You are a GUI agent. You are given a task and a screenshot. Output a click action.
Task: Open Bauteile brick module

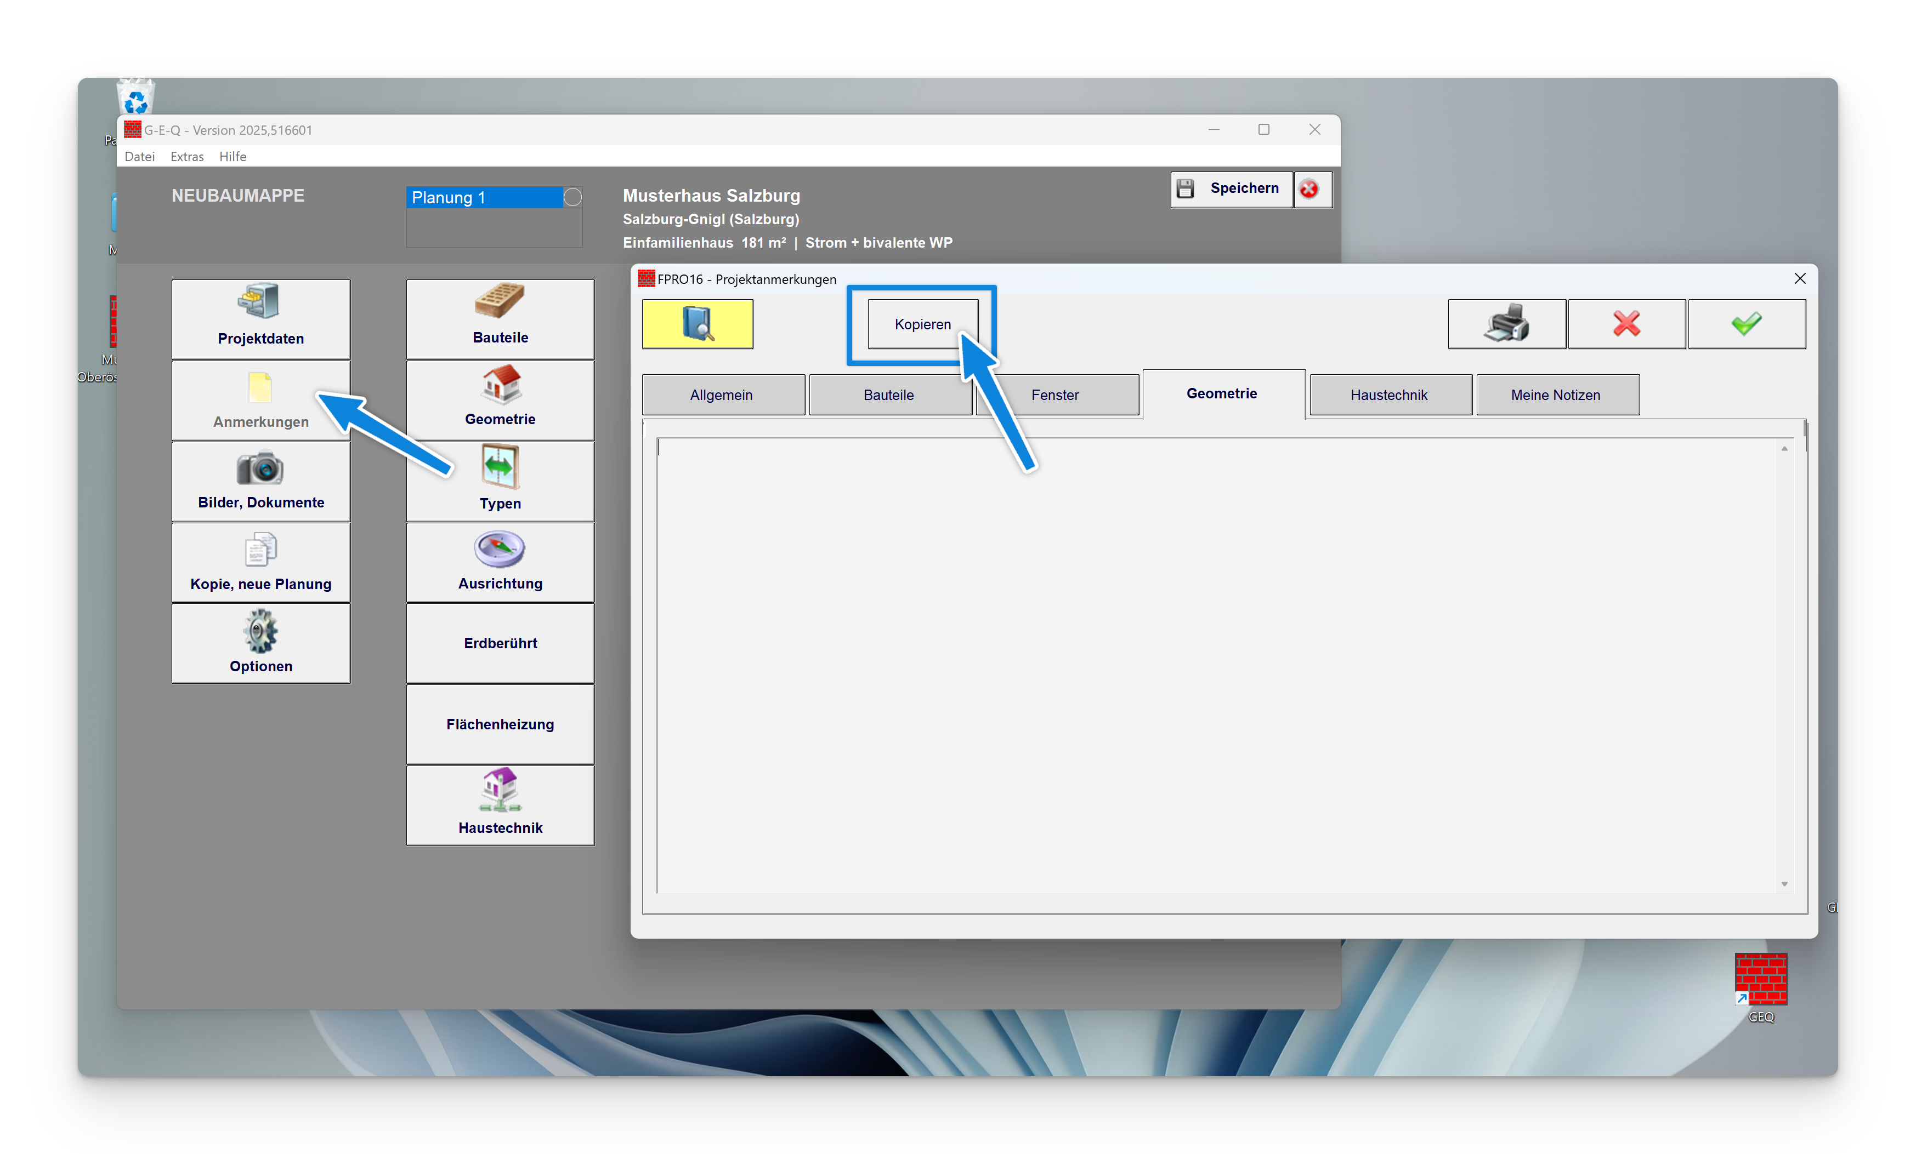coord(500,318)
